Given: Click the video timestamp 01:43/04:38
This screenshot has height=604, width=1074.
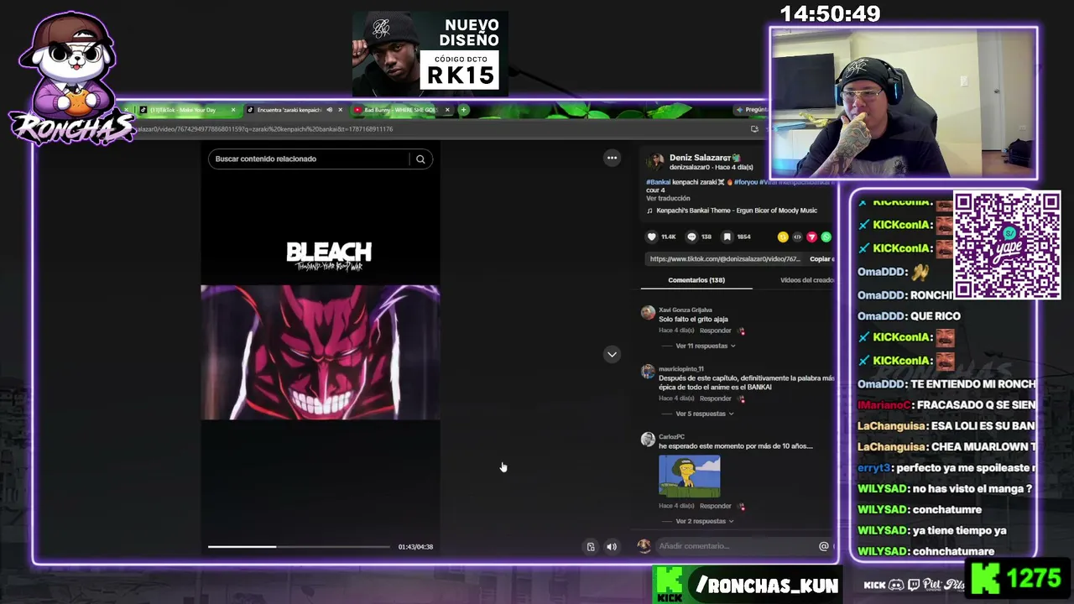Looking at the screenshot, I should pos(415,547).
